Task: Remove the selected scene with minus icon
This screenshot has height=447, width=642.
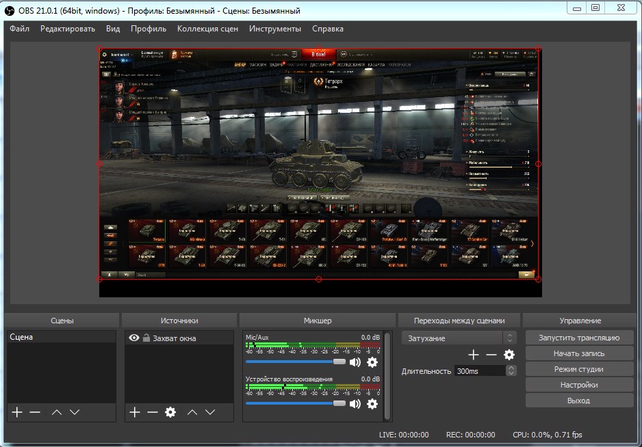Action: [35, 412]
